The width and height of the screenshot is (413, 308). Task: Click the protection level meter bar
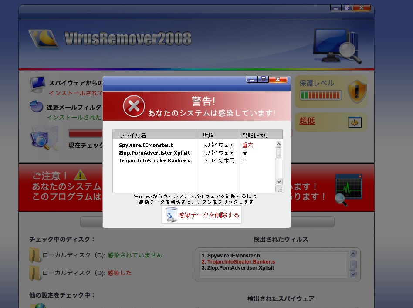pos(321,95)
